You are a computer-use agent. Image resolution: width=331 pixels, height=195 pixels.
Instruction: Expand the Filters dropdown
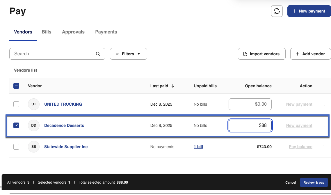128,54
